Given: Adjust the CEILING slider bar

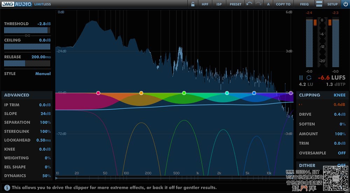Looking at the screenshot, I should click(27, 46).
